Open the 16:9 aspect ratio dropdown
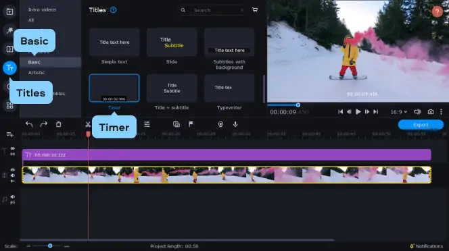 pos(398,112)
